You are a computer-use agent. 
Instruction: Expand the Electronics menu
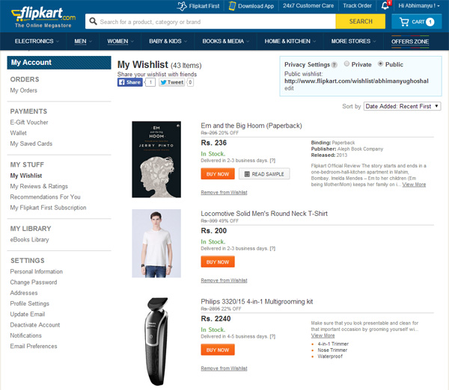(x=37, y=41)
